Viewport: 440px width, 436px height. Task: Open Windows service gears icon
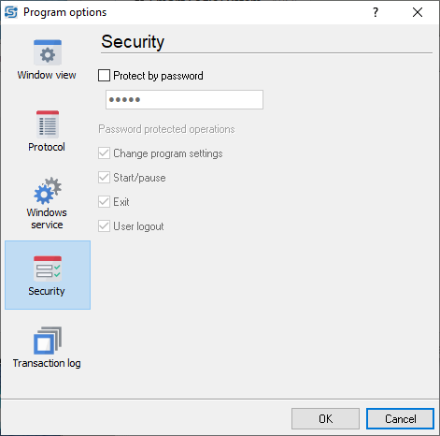(48, 191)
